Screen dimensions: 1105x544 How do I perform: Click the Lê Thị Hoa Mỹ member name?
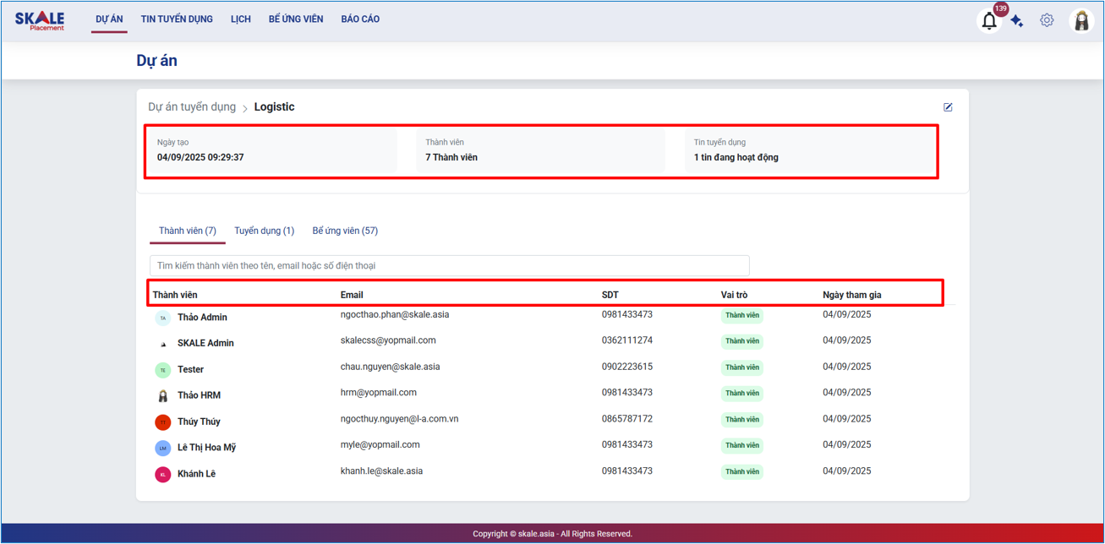206,448
